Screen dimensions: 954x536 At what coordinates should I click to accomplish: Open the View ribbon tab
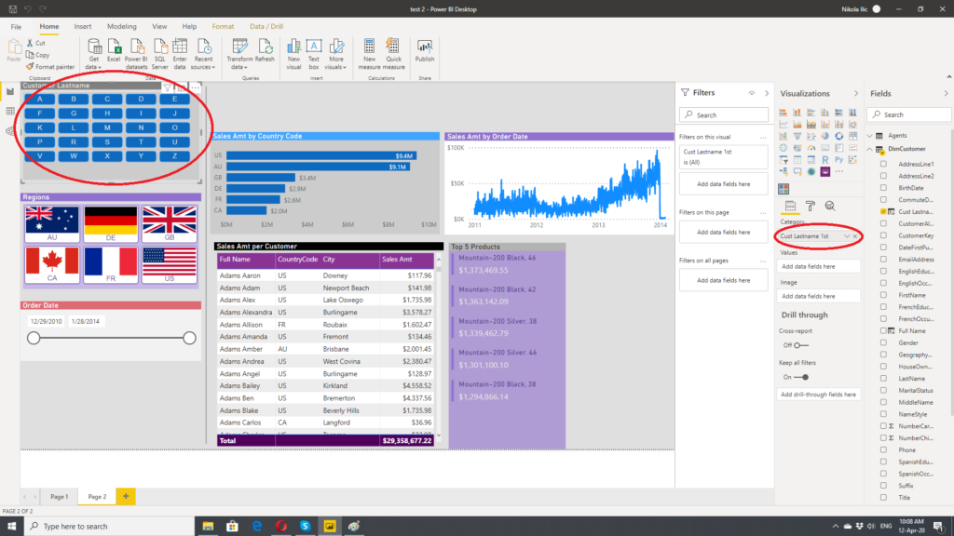click(159, 27)
